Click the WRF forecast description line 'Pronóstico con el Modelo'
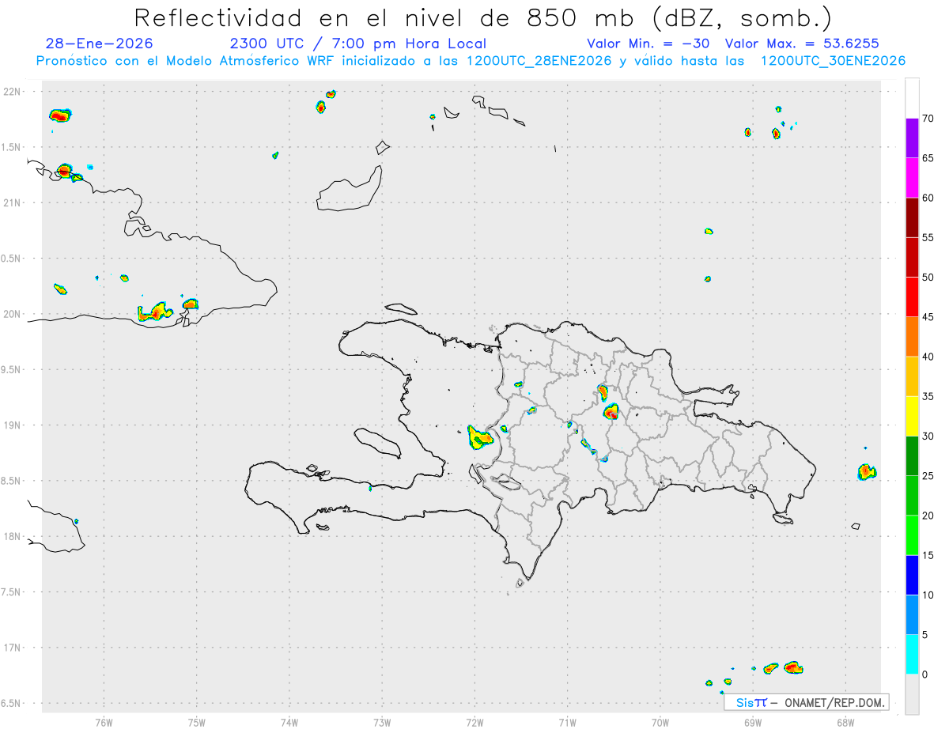949x733 pixels. tap(470, 61)
